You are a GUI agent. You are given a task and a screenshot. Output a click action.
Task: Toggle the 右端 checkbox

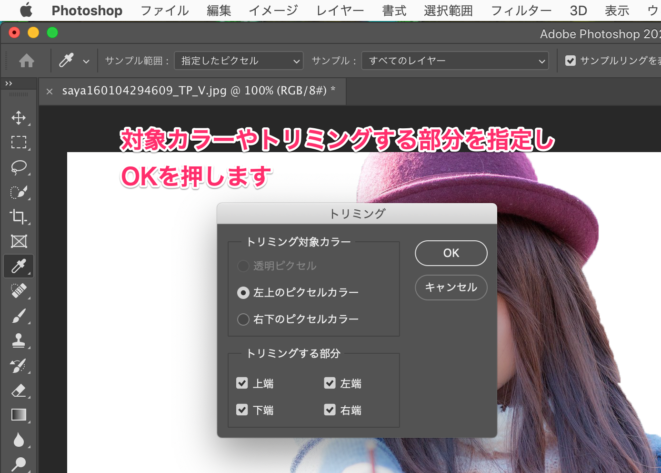tap(330, 410)
